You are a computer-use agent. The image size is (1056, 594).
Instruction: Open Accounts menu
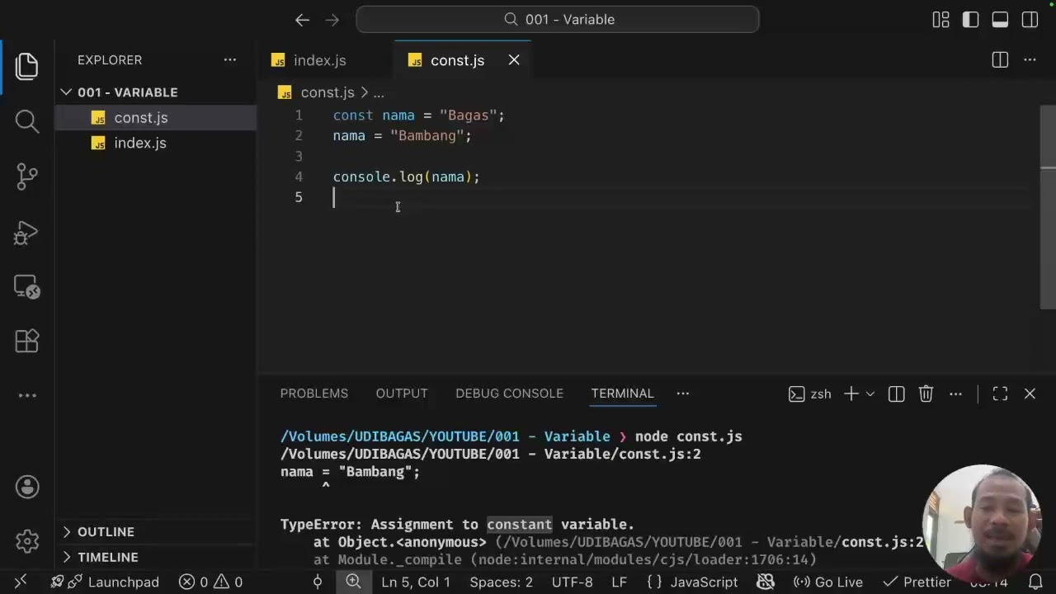[x=27, y=487]
